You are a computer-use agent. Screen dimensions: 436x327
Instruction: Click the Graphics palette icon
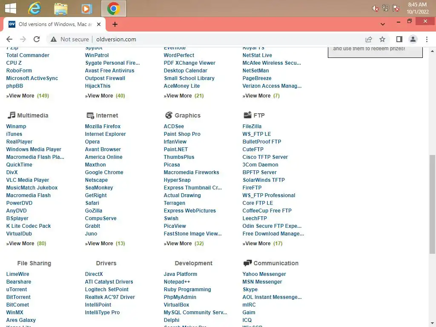[x=169, y=115]
